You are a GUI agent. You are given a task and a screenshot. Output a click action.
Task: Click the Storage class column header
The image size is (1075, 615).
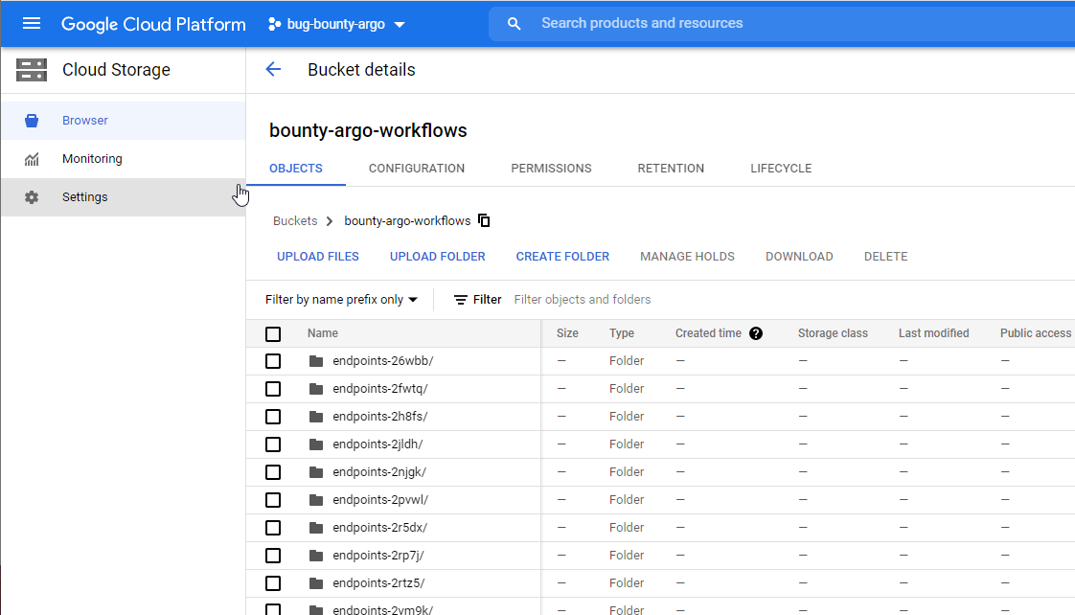coord(833,333)
